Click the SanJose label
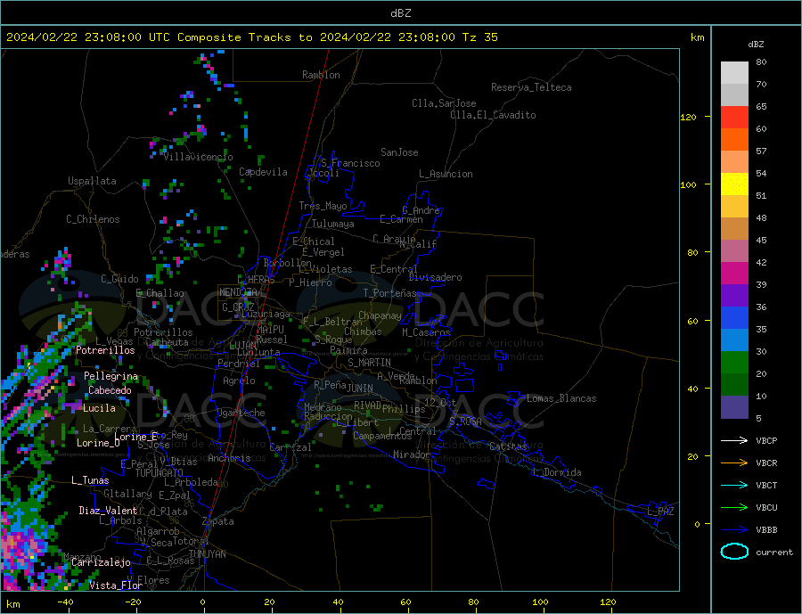 coord(399,152)
